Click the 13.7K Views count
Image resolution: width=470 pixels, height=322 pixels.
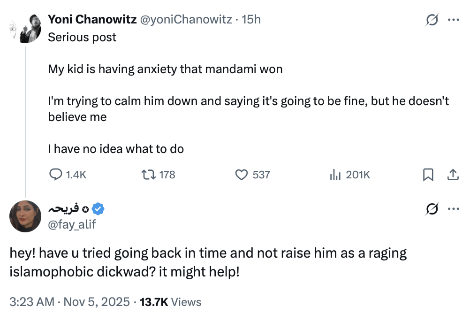170,302
